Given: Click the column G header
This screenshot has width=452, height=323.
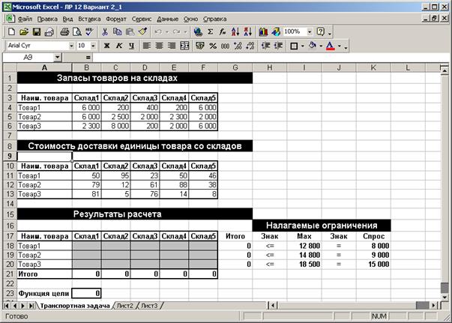Looking at the screenshot, I should coord(235,67).
